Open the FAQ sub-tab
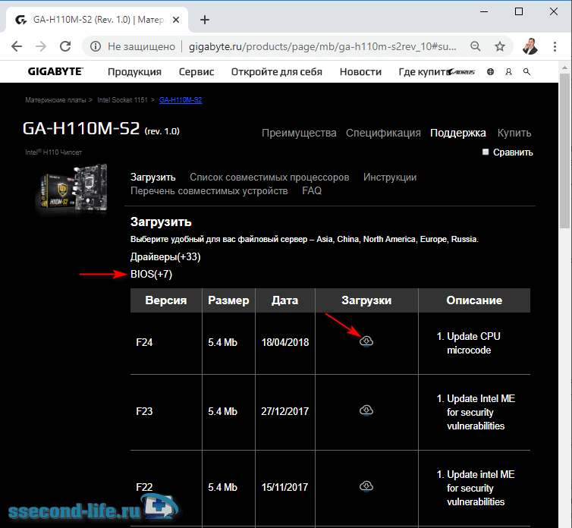 click(x=312, y=191)
